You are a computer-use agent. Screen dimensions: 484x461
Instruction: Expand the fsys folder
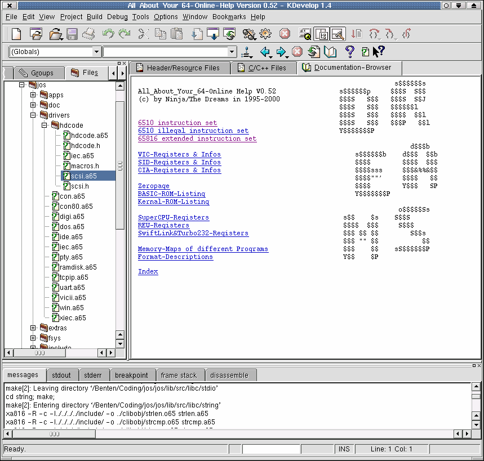33,338
